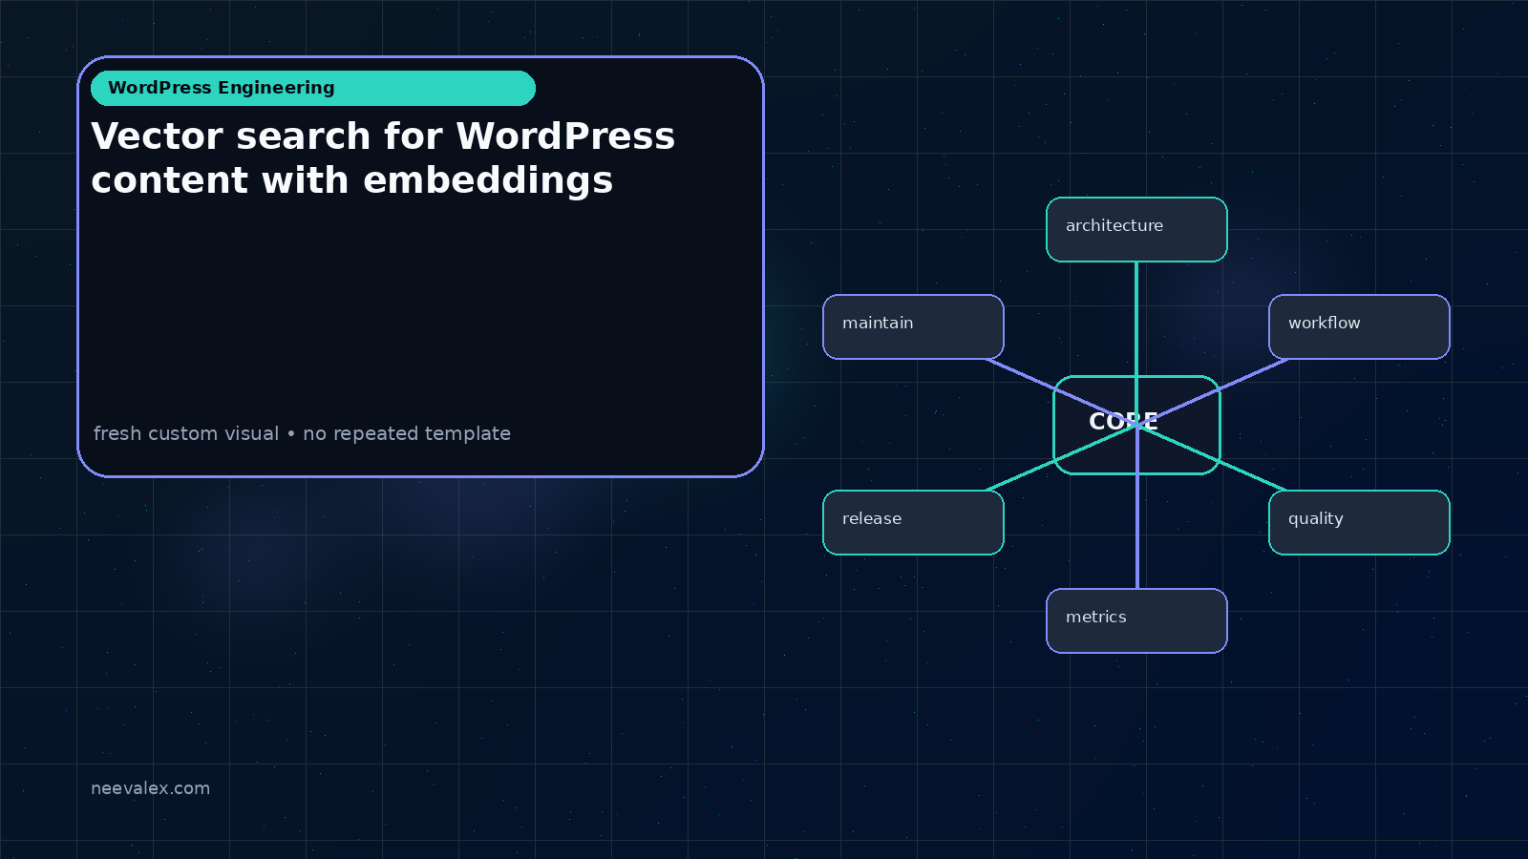1528x859 pixels.
Task: Click the WordPress Engineering badge
Action: click(x=313, y=88)
